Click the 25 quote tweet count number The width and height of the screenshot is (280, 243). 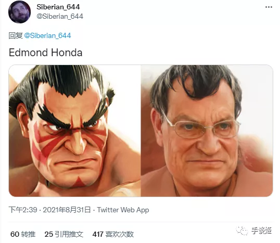49,234
